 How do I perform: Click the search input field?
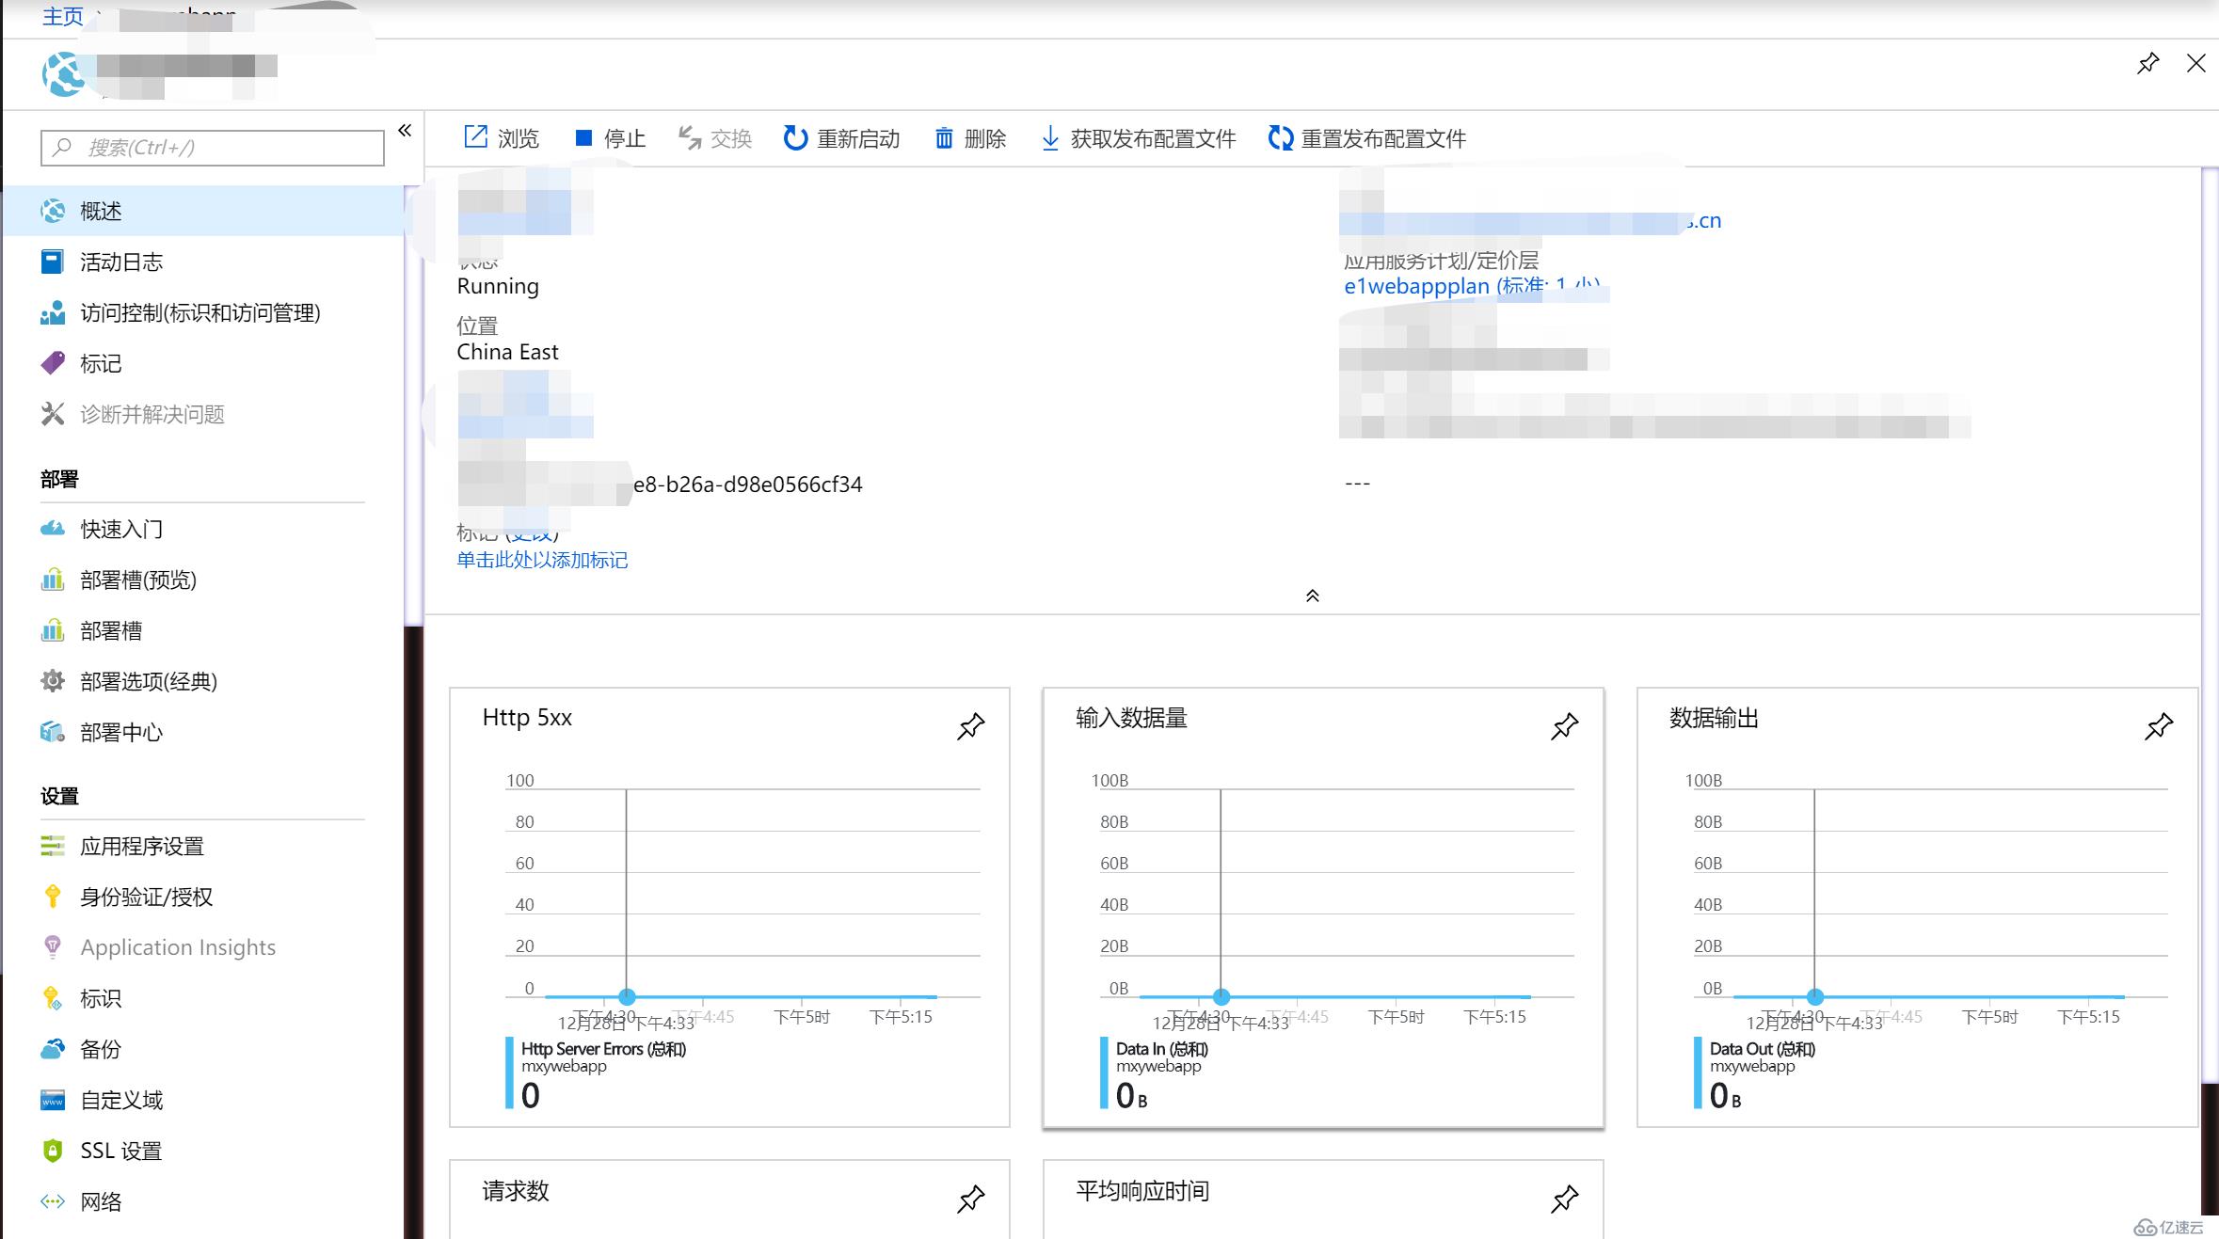click(212, 147)
